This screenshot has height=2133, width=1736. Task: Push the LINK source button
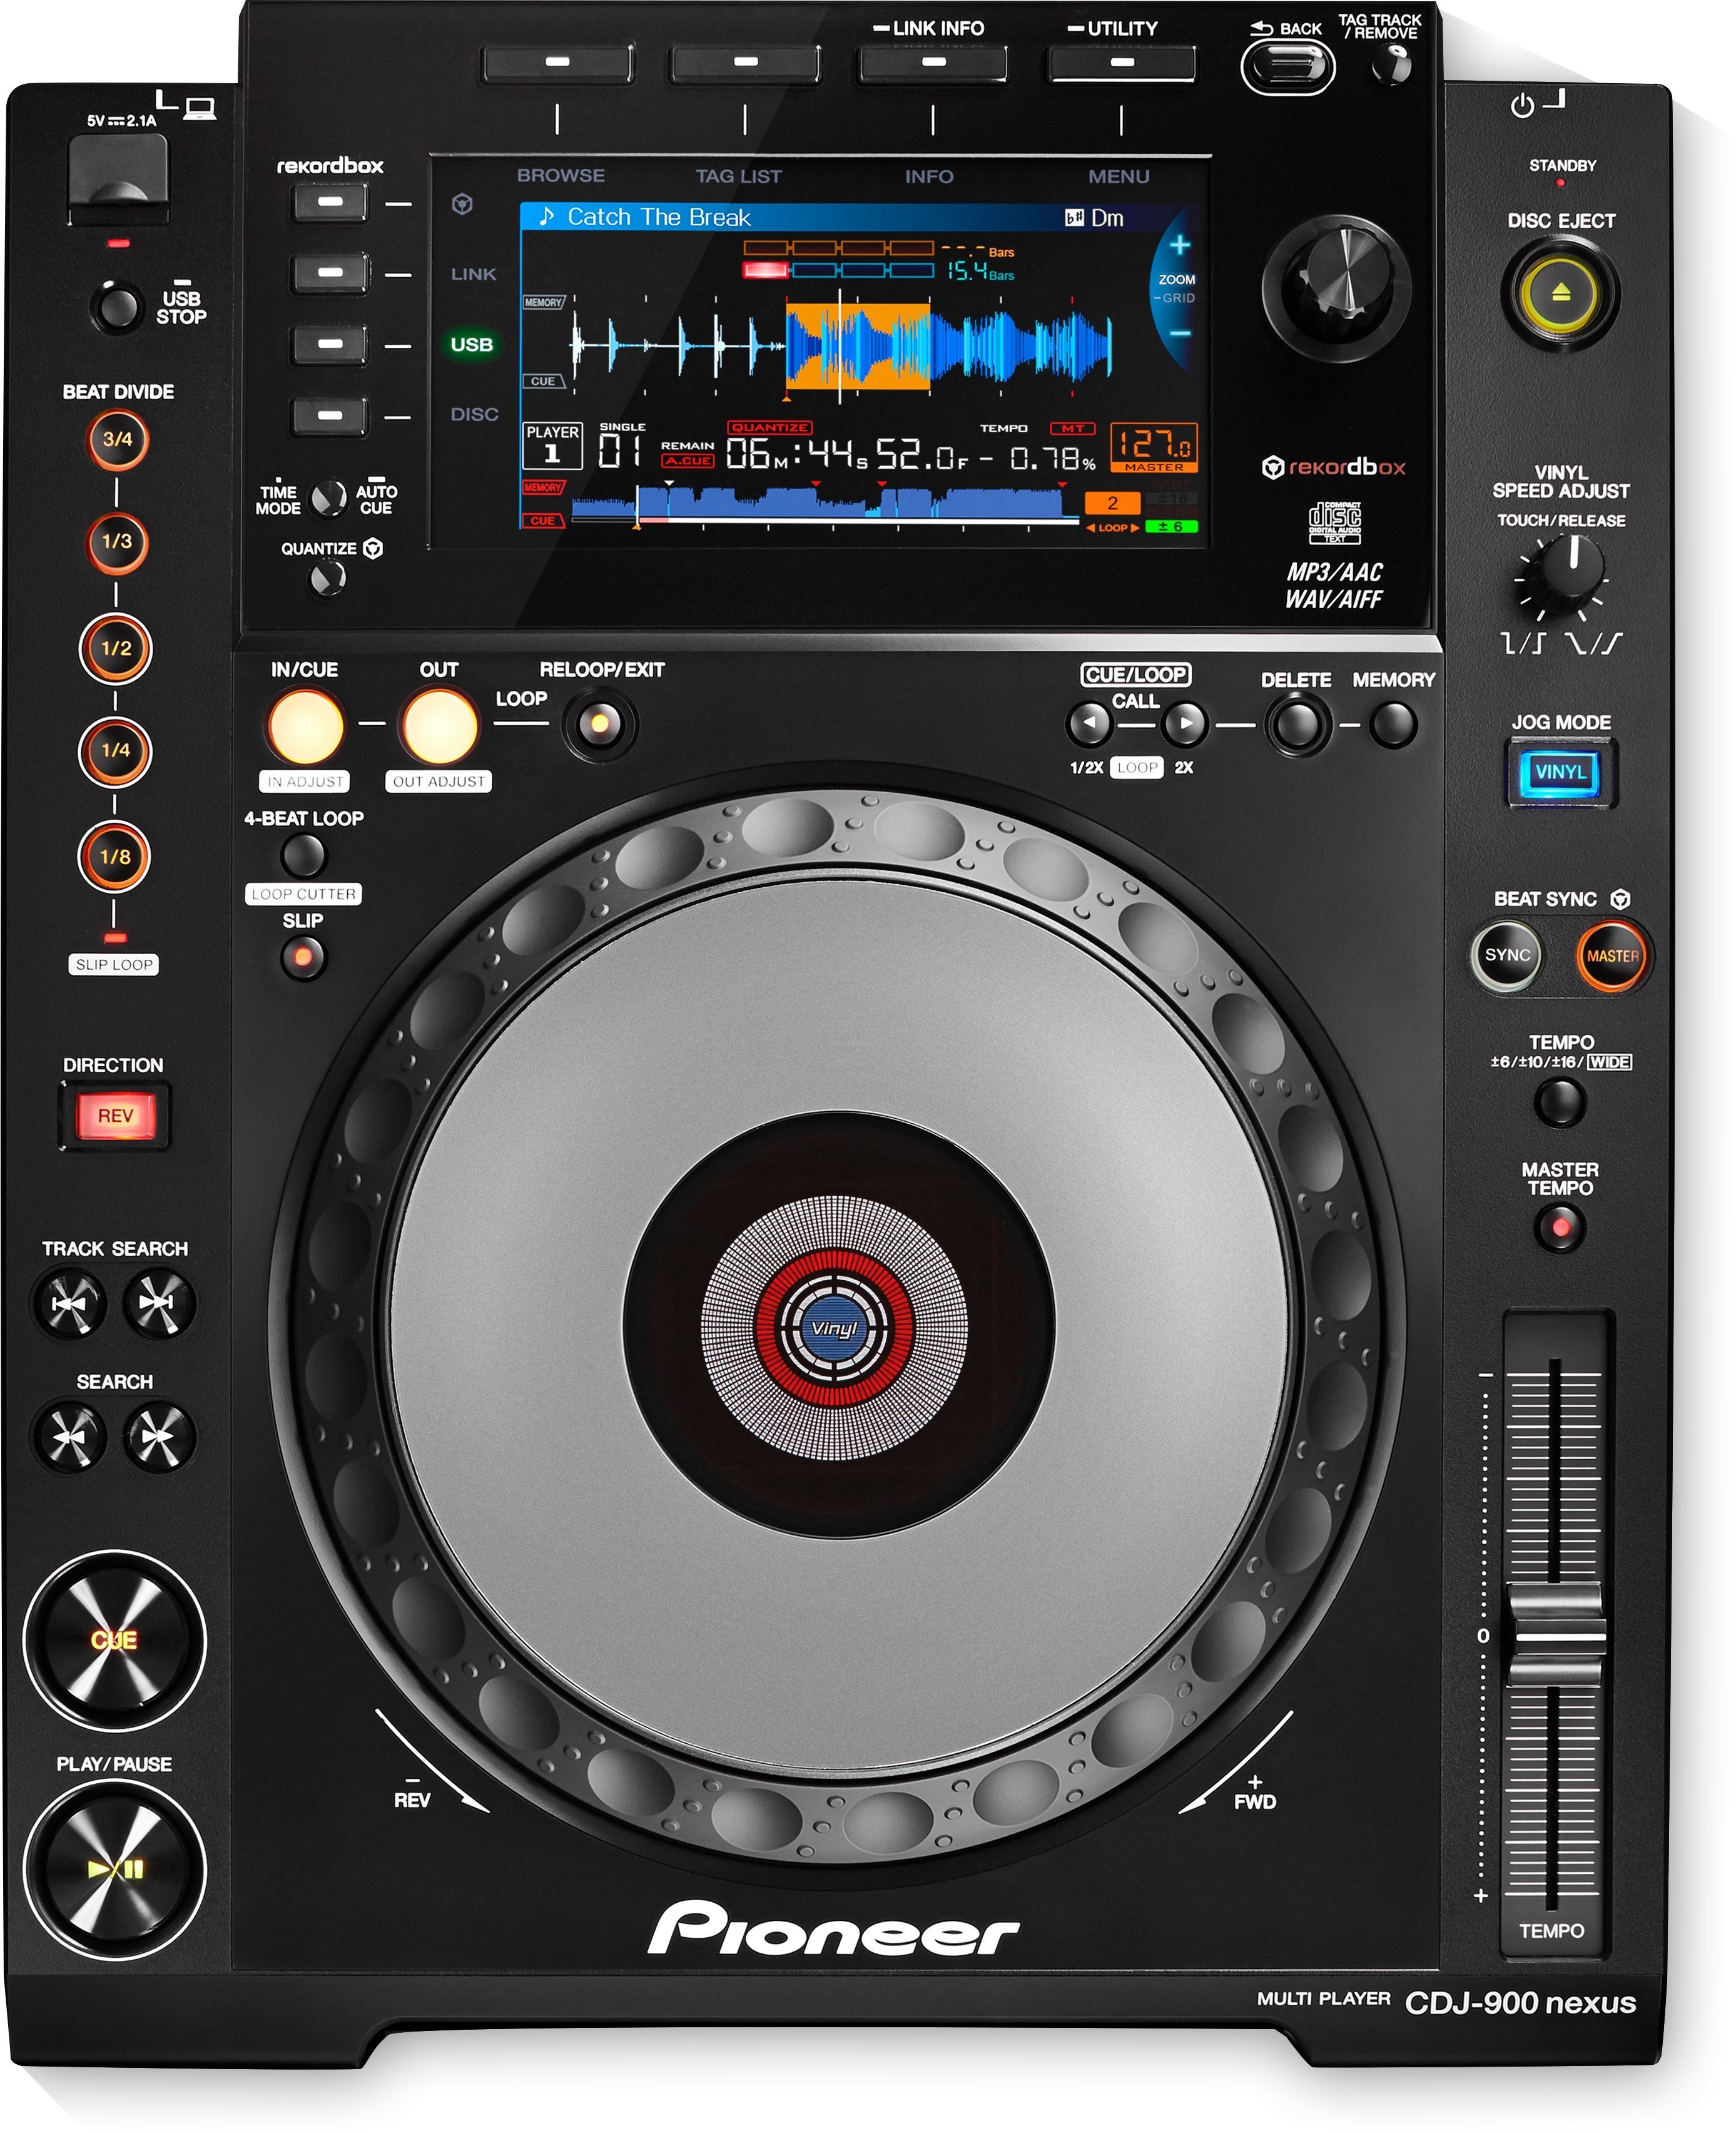[x=330, y=273]
